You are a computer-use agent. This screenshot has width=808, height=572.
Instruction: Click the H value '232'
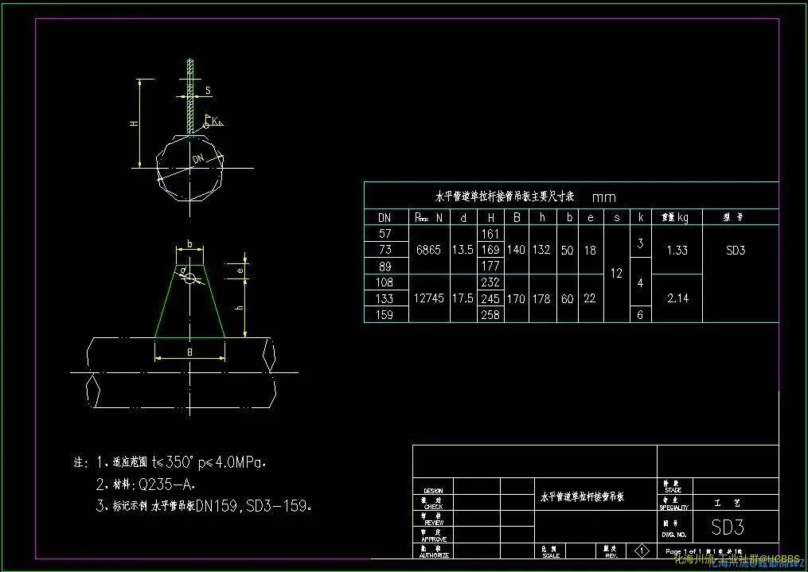point(490,282)
